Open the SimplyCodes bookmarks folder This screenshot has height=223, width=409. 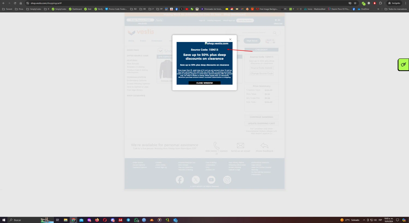(x=34, y=9)
